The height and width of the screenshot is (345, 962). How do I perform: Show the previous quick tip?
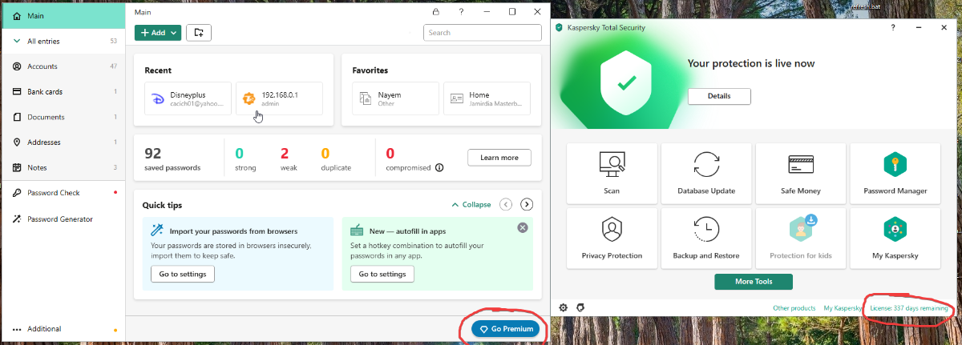506,204
